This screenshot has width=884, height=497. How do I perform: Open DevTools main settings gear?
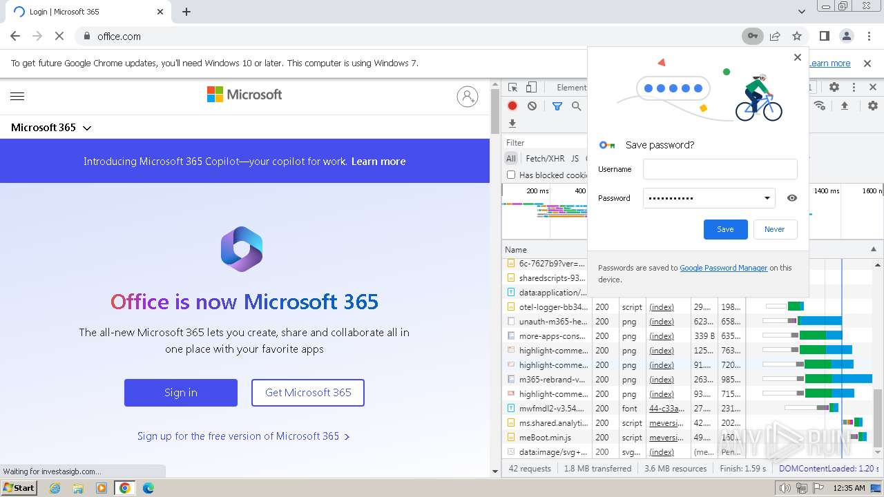(834, 87)
